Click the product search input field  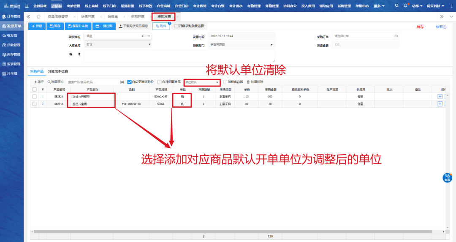point(92,82)
